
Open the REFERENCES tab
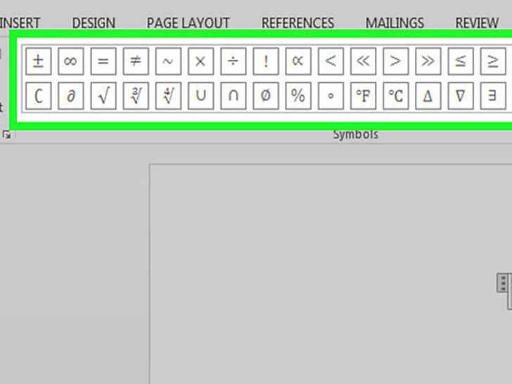tap(296, 23)
